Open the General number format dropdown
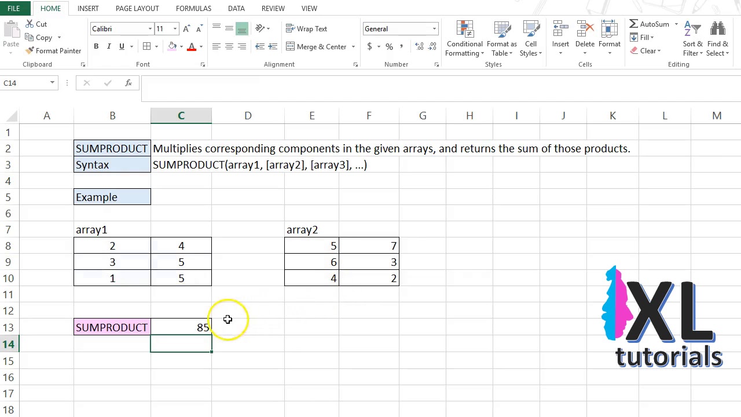This screenshot has height=417, width=741. point(434,29)
